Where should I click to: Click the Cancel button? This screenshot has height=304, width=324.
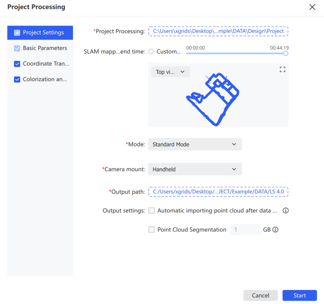tap(260, 296)
